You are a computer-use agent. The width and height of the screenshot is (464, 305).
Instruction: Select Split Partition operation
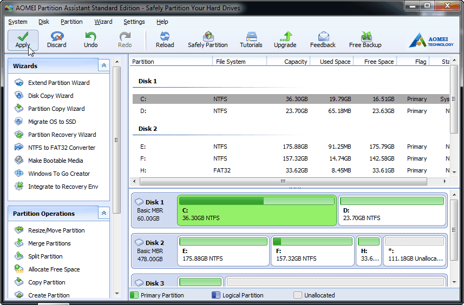point(38,256)
